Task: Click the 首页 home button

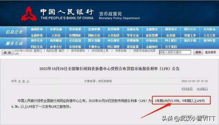Action: point(8,53)
